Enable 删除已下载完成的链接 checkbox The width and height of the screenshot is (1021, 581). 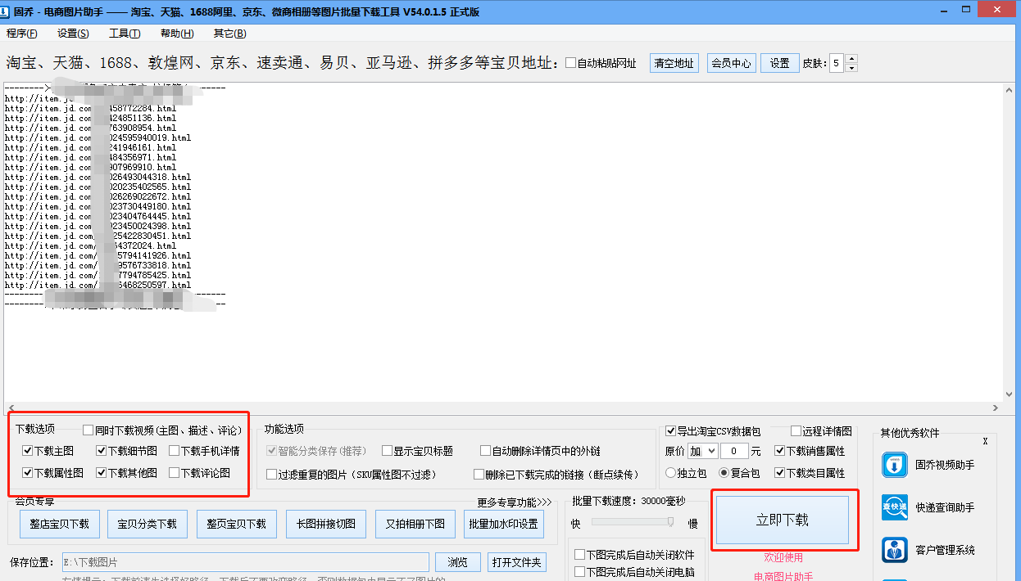pyautogui.click(x=479, y=474)
